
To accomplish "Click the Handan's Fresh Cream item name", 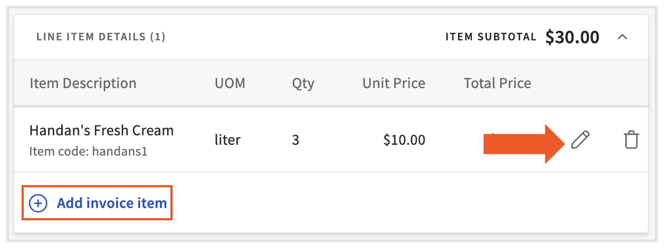I will coord(101,131).
